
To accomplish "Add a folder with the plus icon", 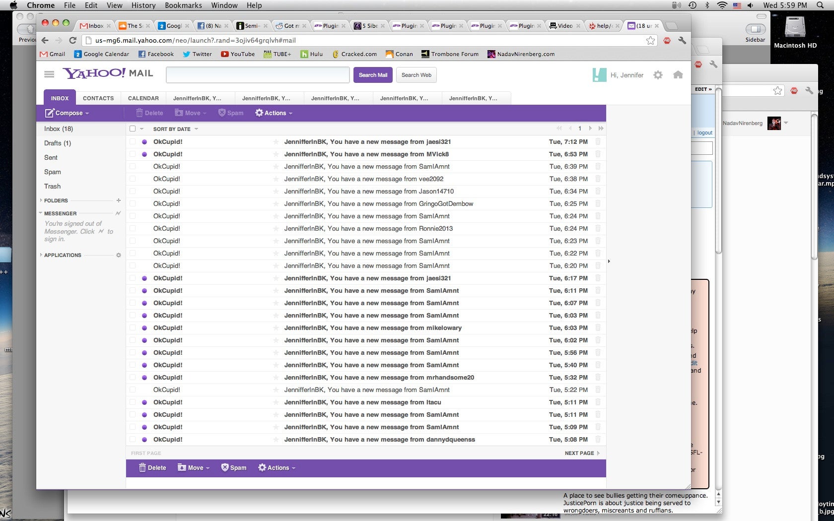I will pos(119,200).
